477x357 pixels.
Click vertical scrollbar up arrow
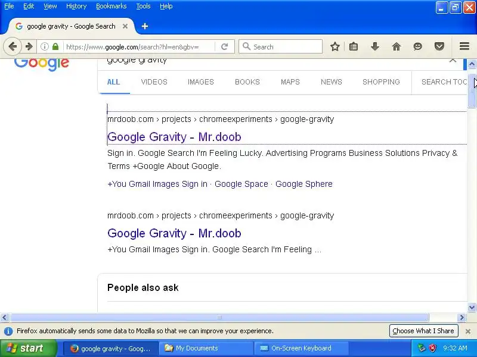click(x=472, y=64)
